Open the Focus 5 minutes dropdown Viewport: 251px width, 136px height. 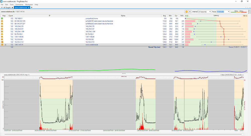pyautogui.click(x=223, y=12)
